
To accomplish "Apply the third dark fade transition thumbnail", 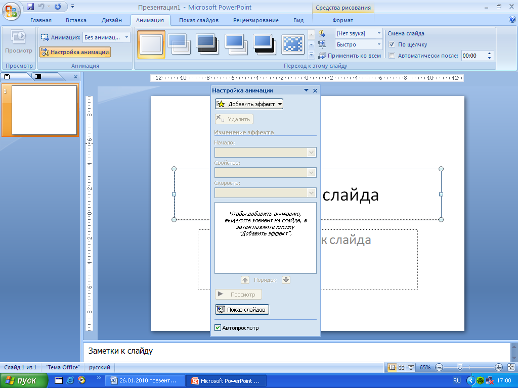I will (x=207, y=44).
